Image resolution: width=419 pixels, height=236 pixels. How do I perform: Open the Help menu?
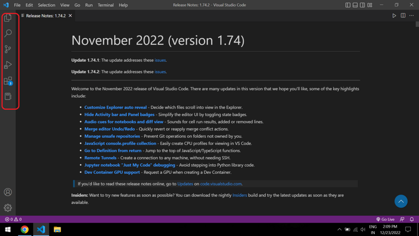coord(123,5)
